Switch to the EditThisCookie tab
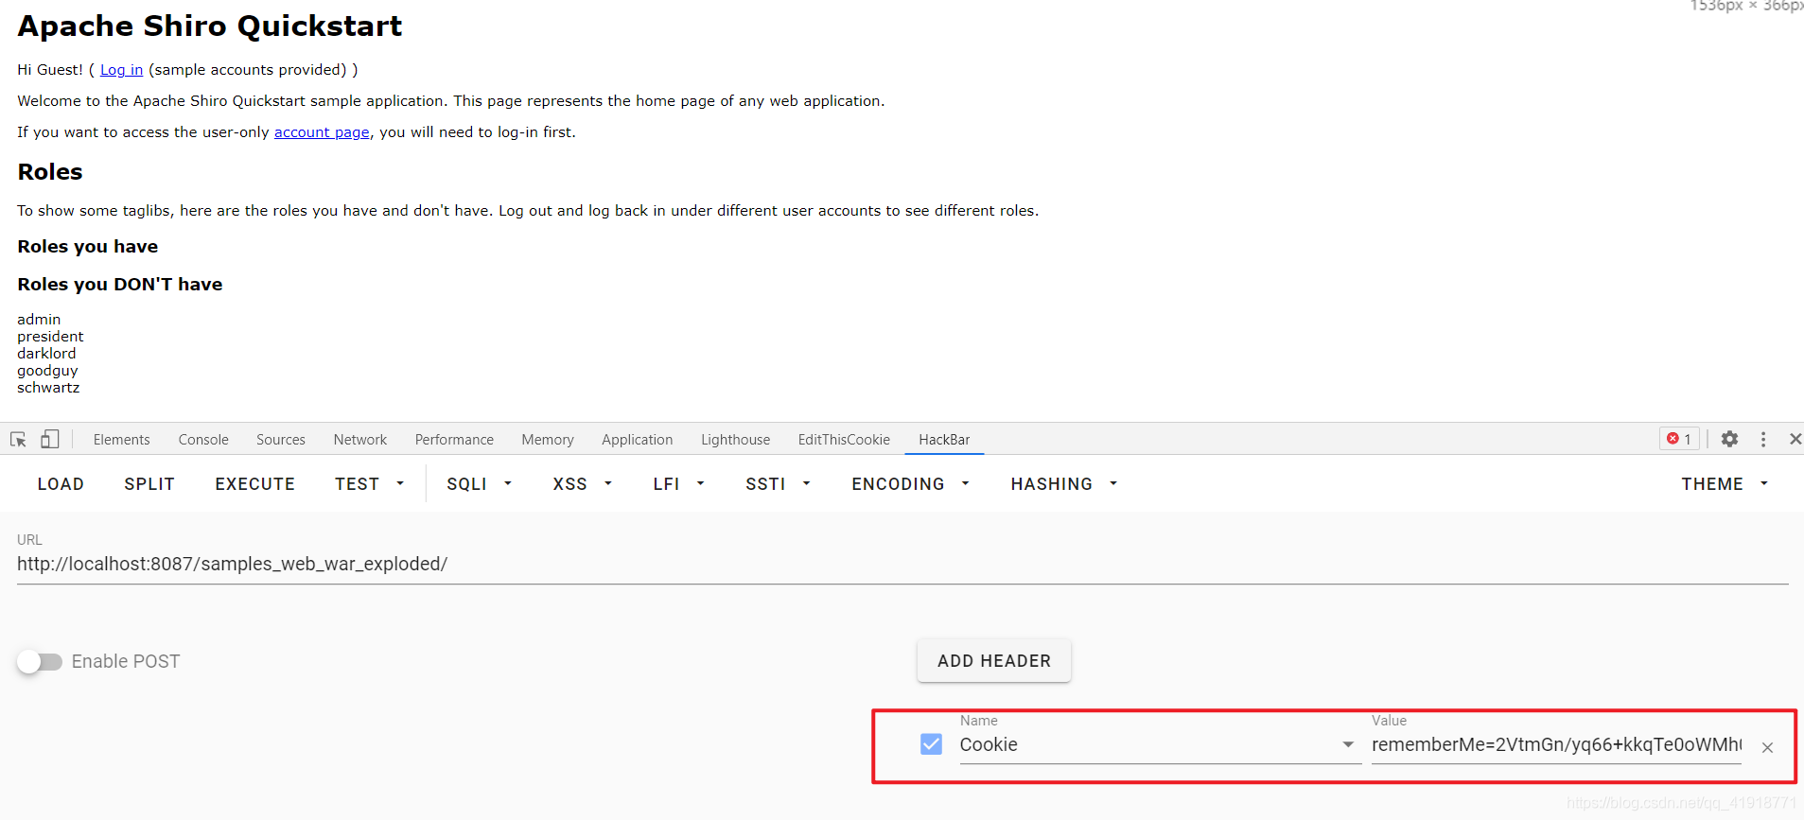The height and width of the screenshot is (820, 1804). point(844,440)
